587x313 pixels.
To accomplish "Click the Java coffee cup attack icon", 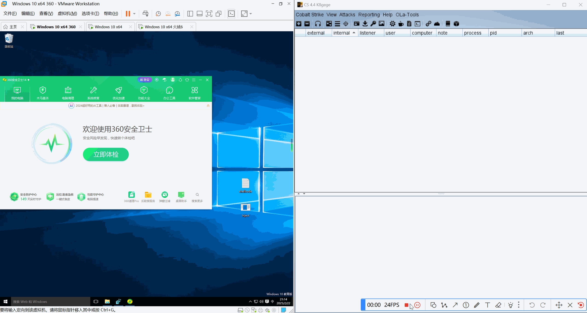I will point(401,24).
